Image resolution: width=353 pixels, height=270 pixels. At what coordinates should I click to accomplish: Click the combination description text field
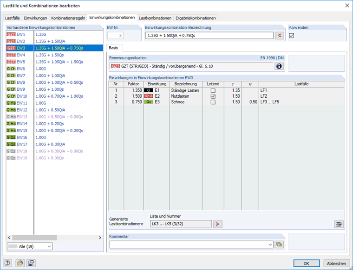tap(209, 36)
